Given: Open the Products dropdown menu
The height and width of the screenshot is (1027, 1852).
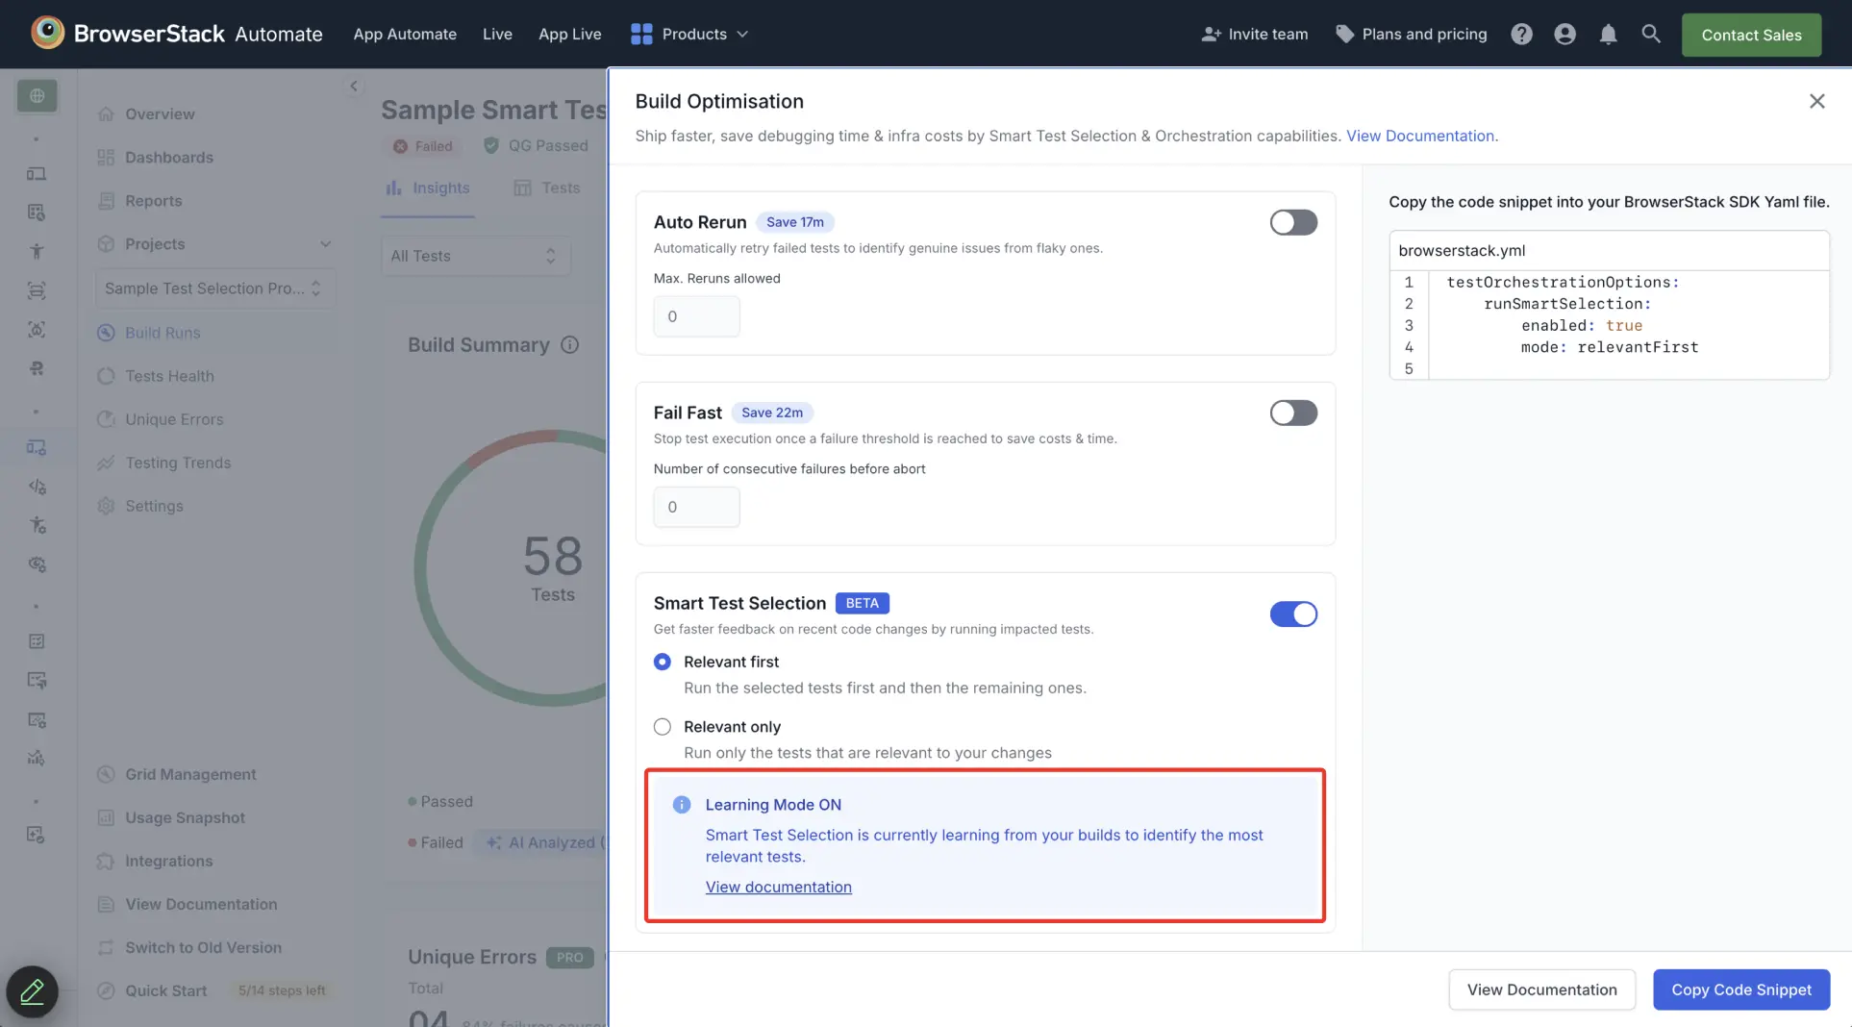Looking at the screenshot, I should point(689,34).
